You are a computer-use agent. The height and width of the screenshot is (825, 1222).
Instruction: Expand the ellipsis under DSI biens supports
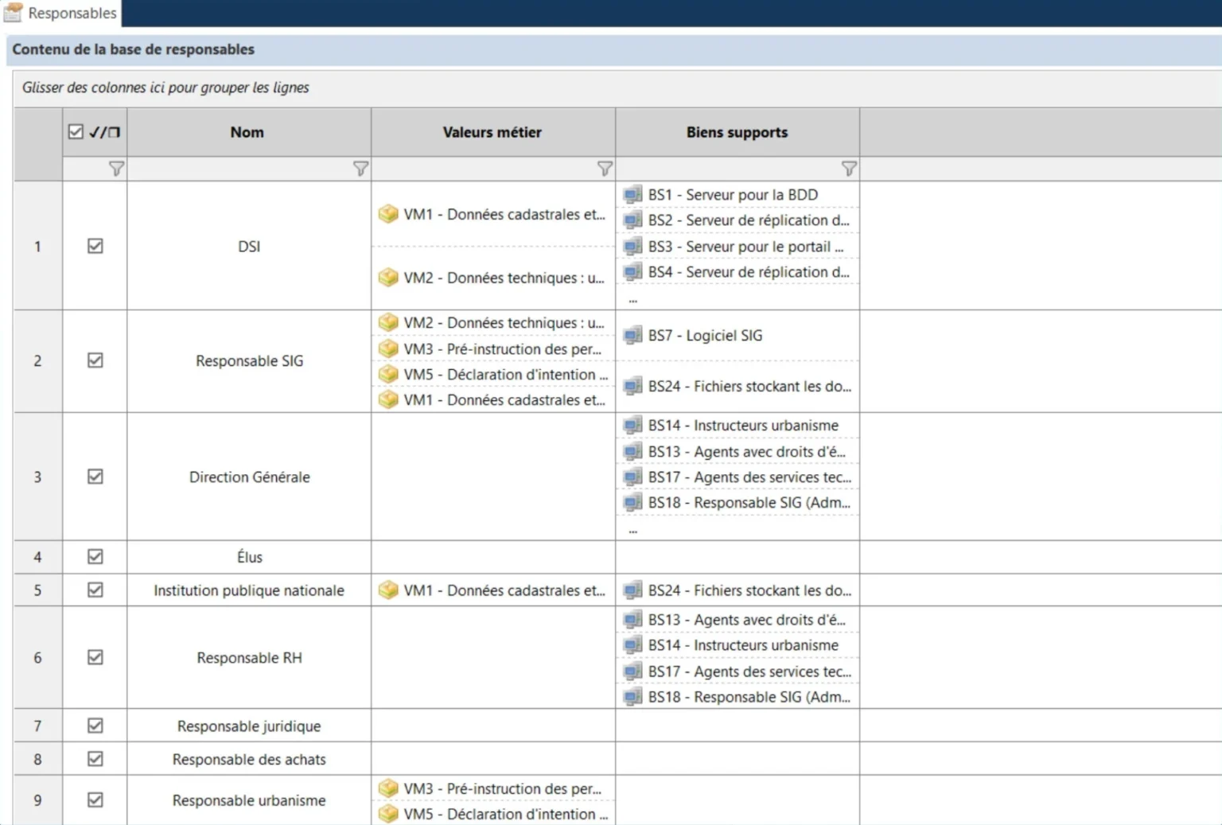coord(633,300)
